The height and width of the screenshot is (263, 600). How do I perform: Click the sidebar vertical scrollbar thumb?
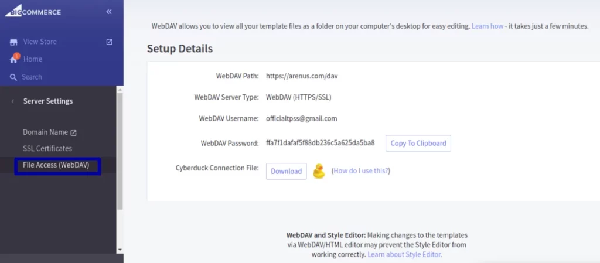(x=120, y=151)
